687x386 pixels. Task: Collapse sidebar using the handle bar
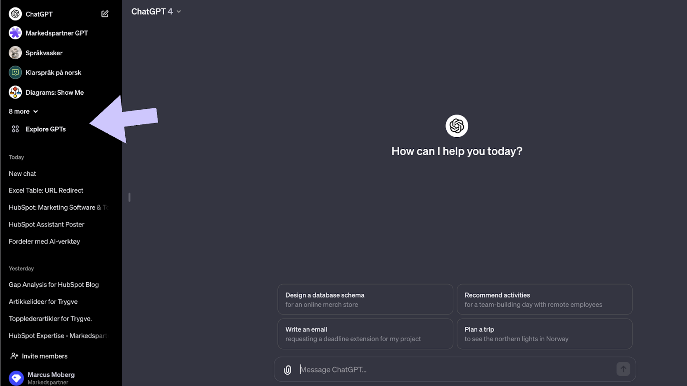(x=129, y=197)
